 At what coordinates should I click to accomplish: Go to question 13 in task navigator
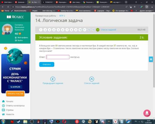93,30
